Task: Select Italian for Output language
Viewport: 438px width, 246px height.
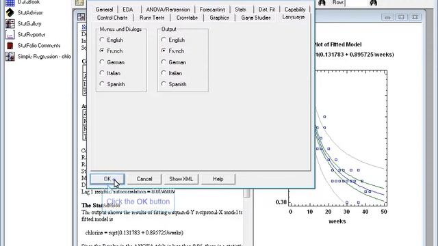Action: click(x=164, y=73)
